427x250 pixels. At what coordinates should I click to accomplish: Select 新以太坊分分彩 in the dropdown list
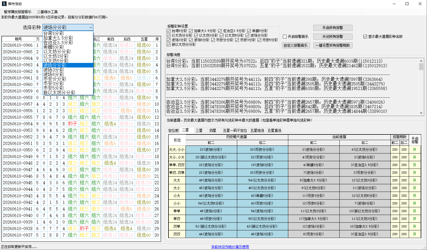pyautogui.click(x=68, y=93)
